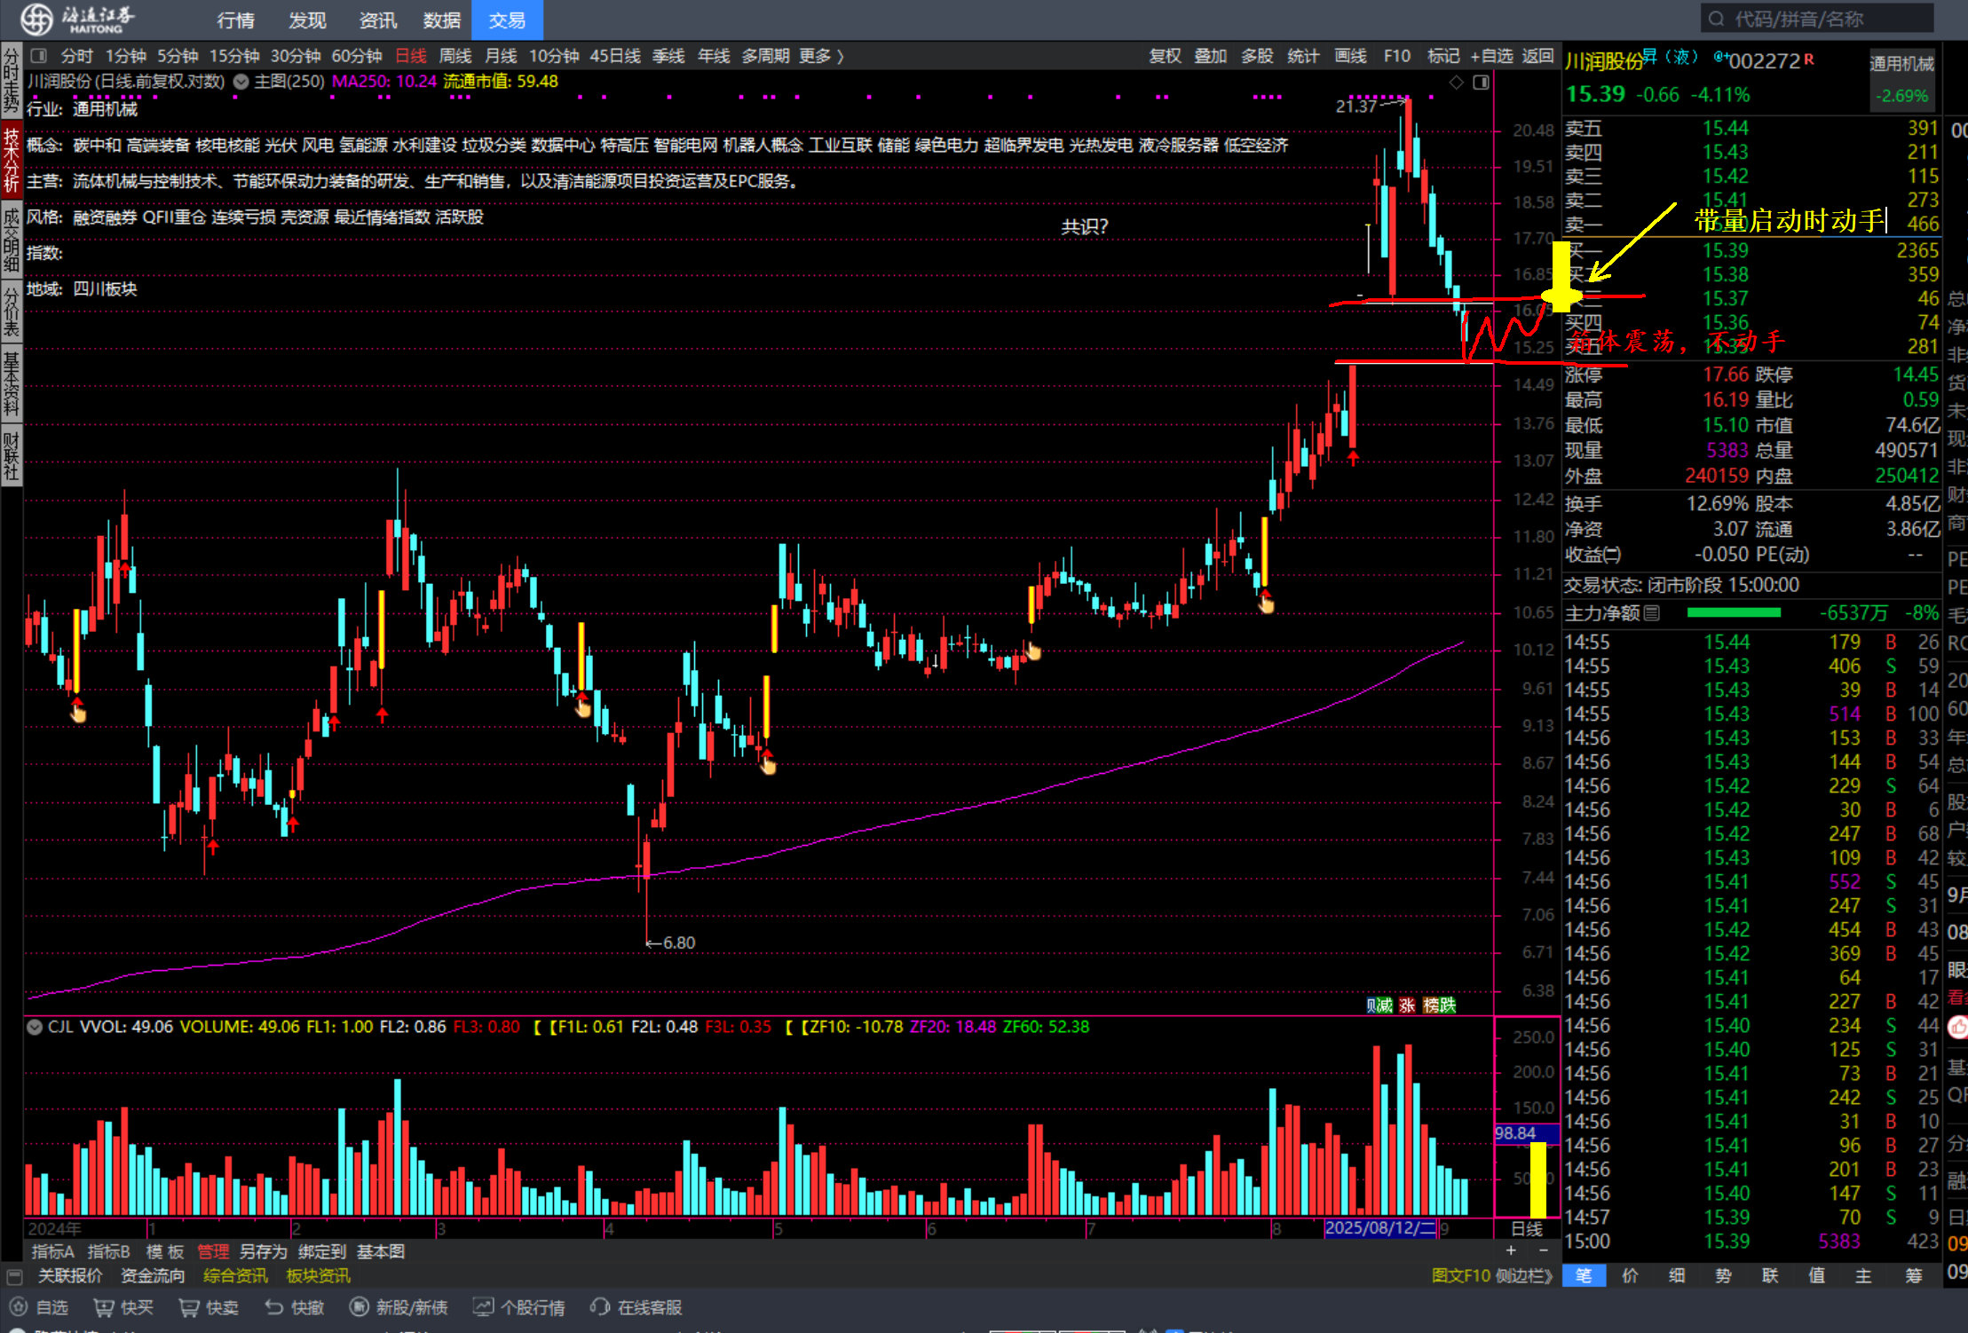Click the diamond icon at chart corner
This screenshot has height=1333, width=1968.
[x=1456, y=83]
